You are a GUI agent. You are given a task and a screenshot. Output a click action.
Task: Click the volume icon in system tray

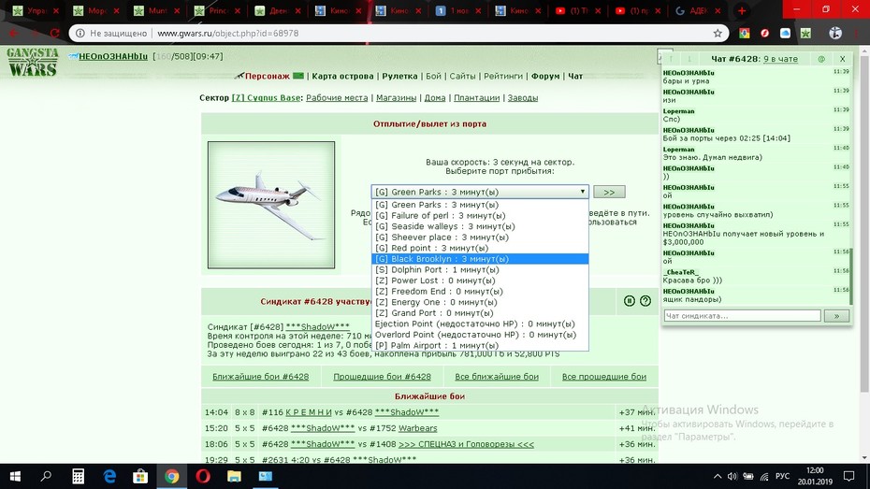pyautogui.click(x=732, y=476)
